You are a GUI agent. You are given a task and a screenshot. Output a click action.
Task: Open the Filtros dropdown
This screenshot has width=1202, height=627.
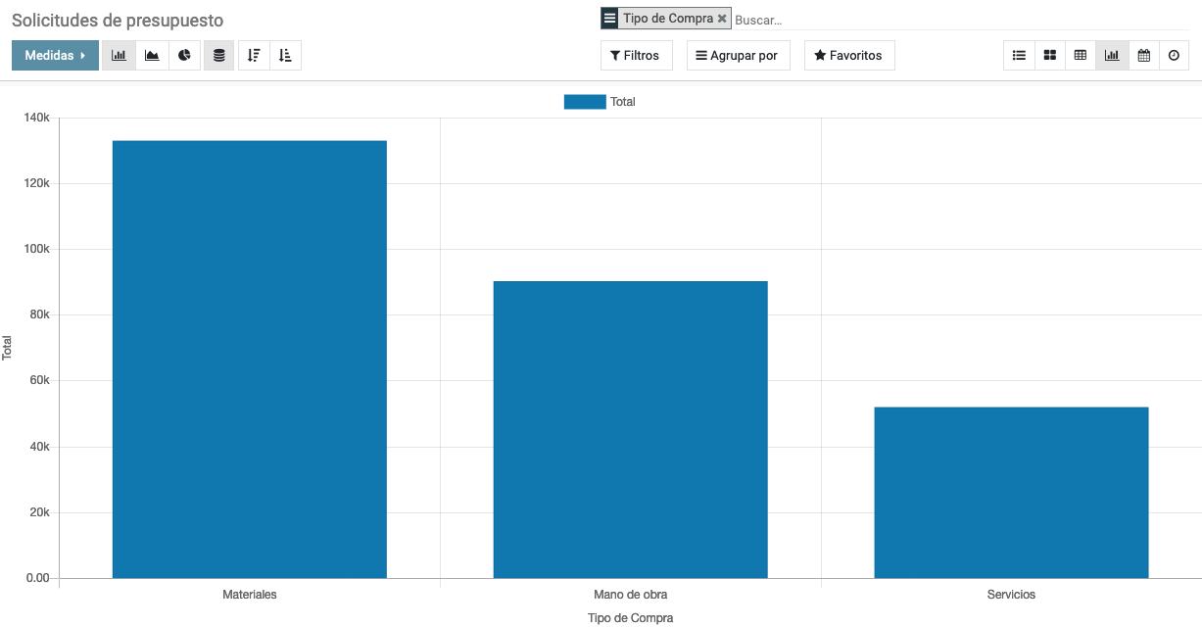tap(636, 56)
